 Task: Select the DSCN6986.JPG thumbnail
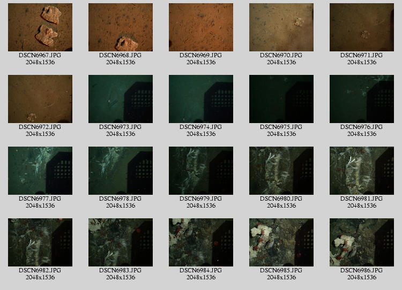pyautogui.click(x=362, y=242)
